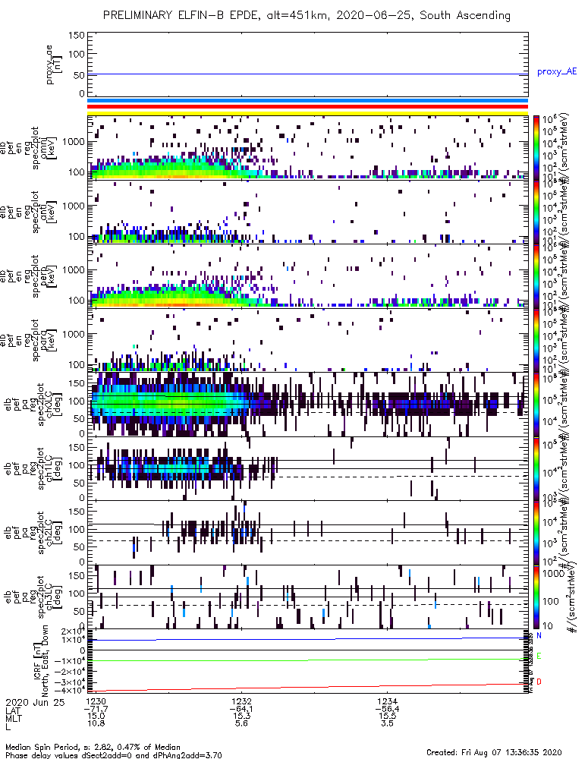Click the blue proxy_AE line at 50
This screenshot has height=759, width=588.
308,74
